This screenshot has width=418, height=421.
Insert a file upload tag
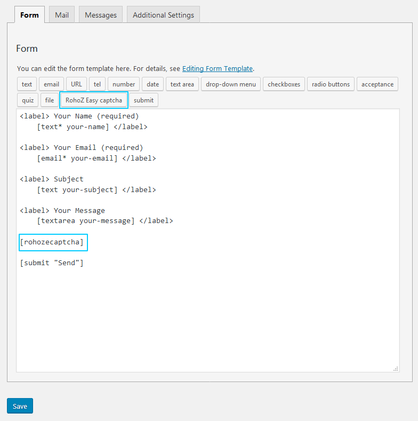pyautogui.click(x=50, y=100)
